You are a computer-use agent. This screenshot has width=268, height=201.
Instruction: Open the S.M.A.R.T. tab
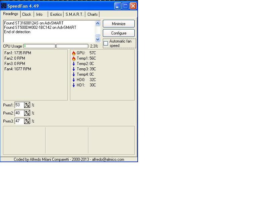pyautogui.click(x=74, y=14)
